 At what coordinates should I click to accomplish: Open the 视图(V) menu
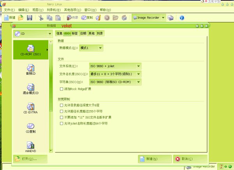pos(38,10)
